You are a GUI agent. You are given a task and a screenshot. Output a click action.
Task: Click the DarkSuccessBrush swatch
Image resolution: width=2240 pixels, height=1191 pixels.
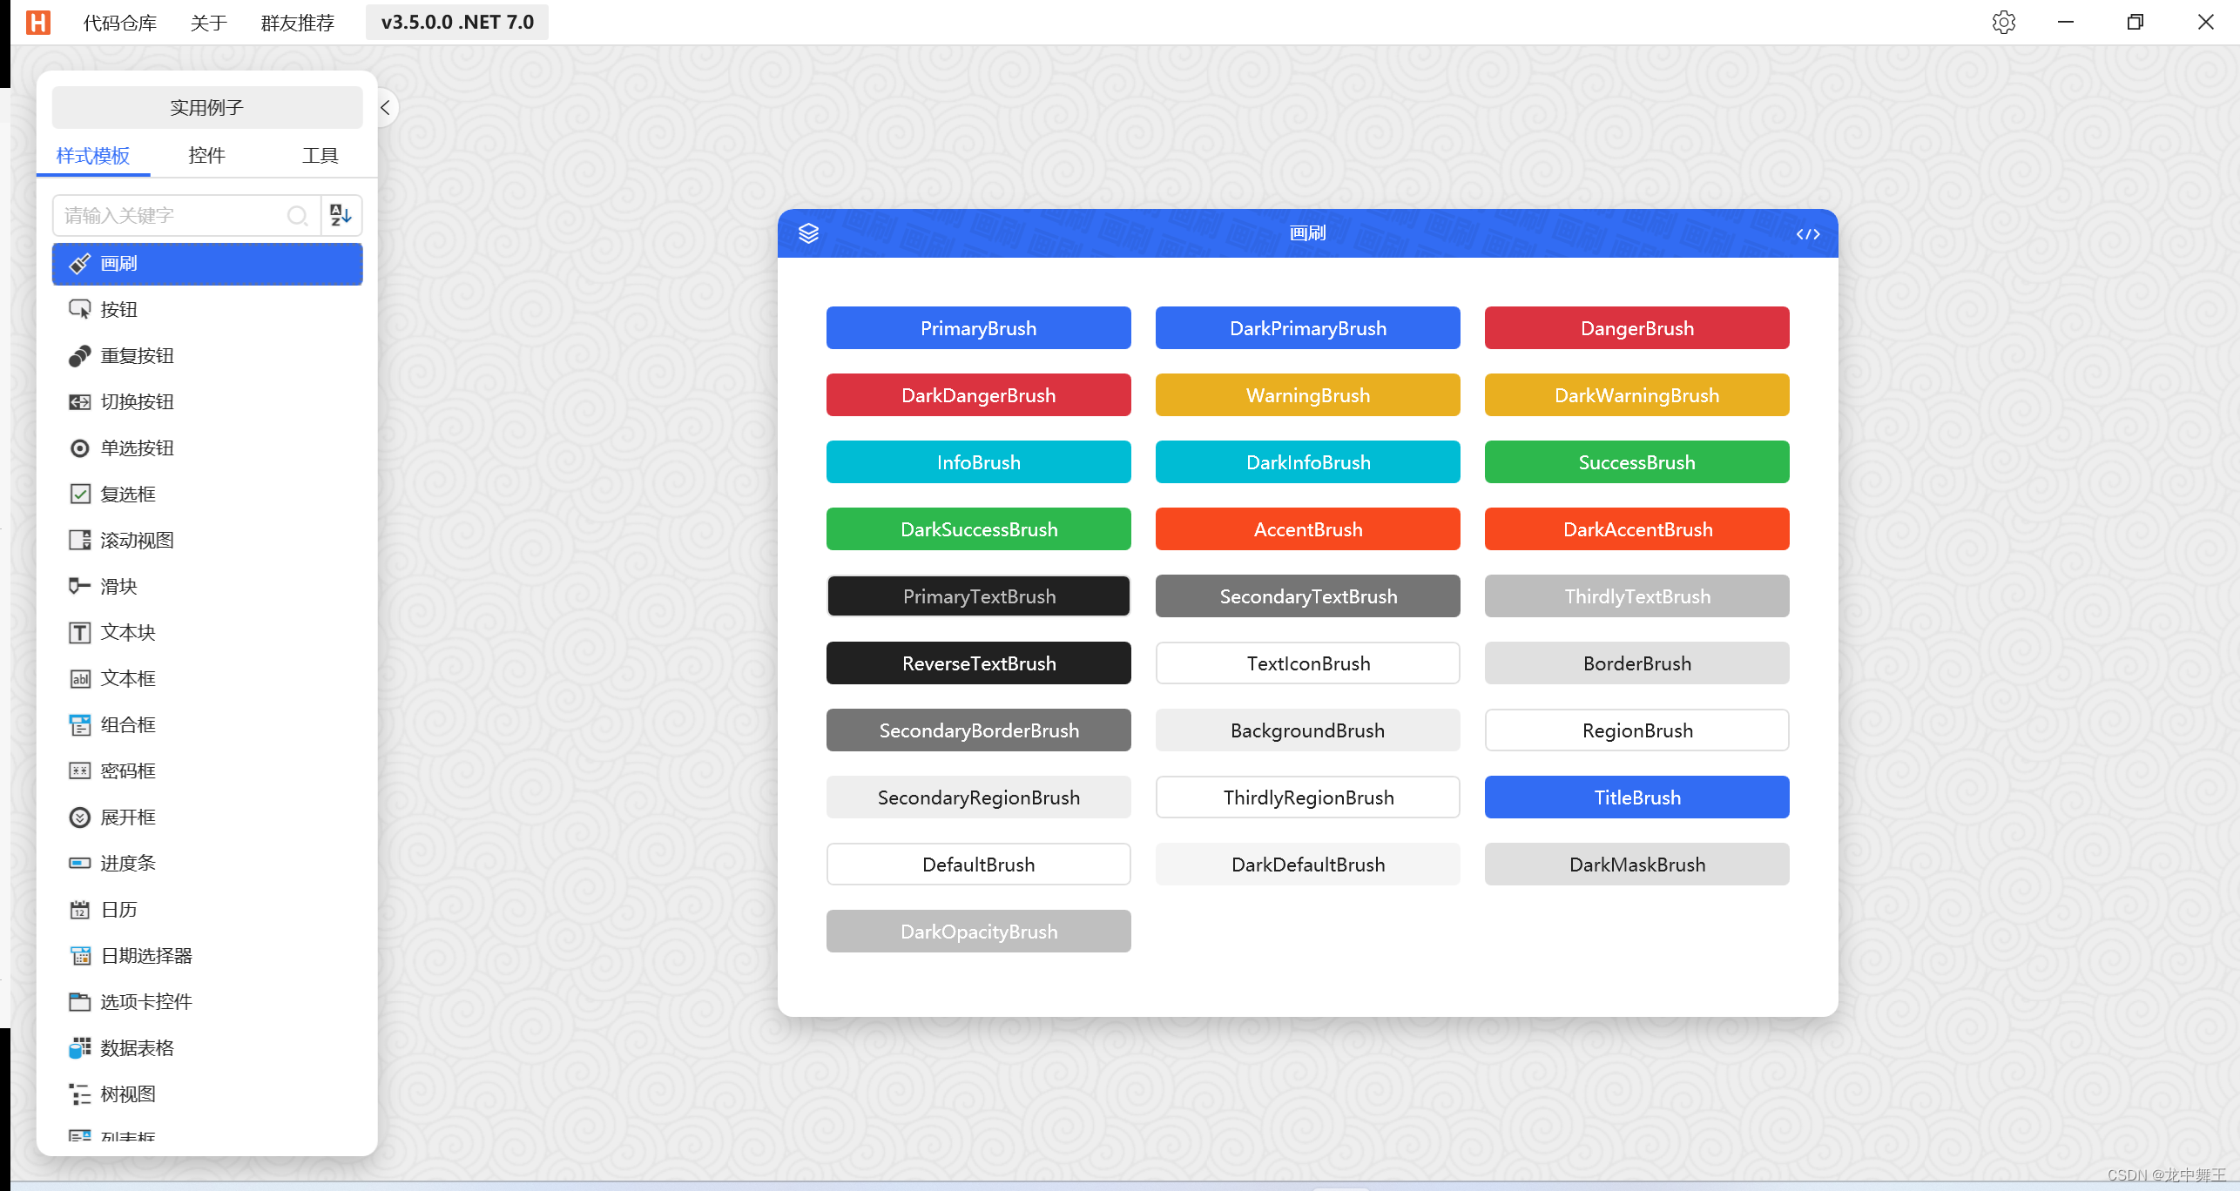pos(978,529)
